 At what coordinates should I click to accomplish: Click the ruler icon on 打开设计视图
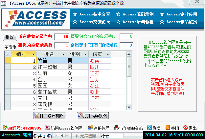point(37,115)
